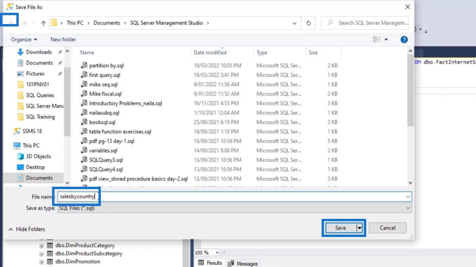Close the Save File As dialog
This screenshot has height=267, width=476.
(408, 7)
